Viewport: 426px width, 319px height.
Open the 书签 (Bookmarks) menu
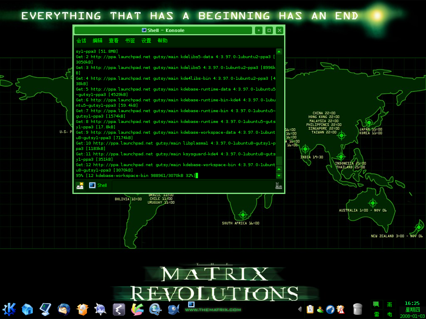130,41
